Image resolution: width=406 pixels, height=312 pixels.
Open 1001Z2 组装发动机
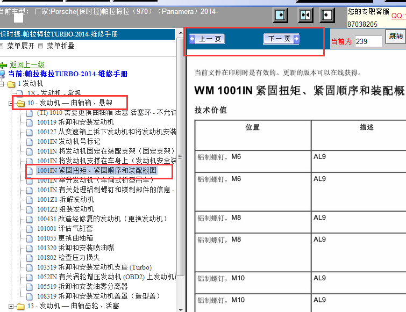tap(66, 209)
